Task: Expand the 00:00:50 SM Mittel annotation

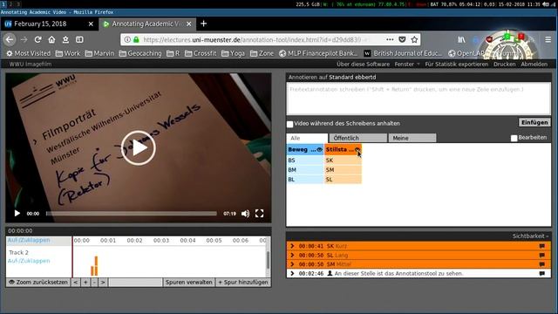Action: (x=292, y=264)
